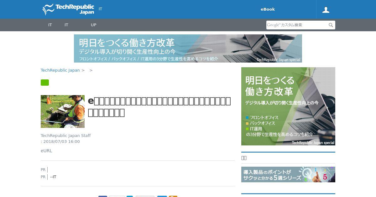Click the search magnifier icon
Image resolution: width=376 pixels, height=197 pixels.
pyautogui.click(x=331, y=25)
